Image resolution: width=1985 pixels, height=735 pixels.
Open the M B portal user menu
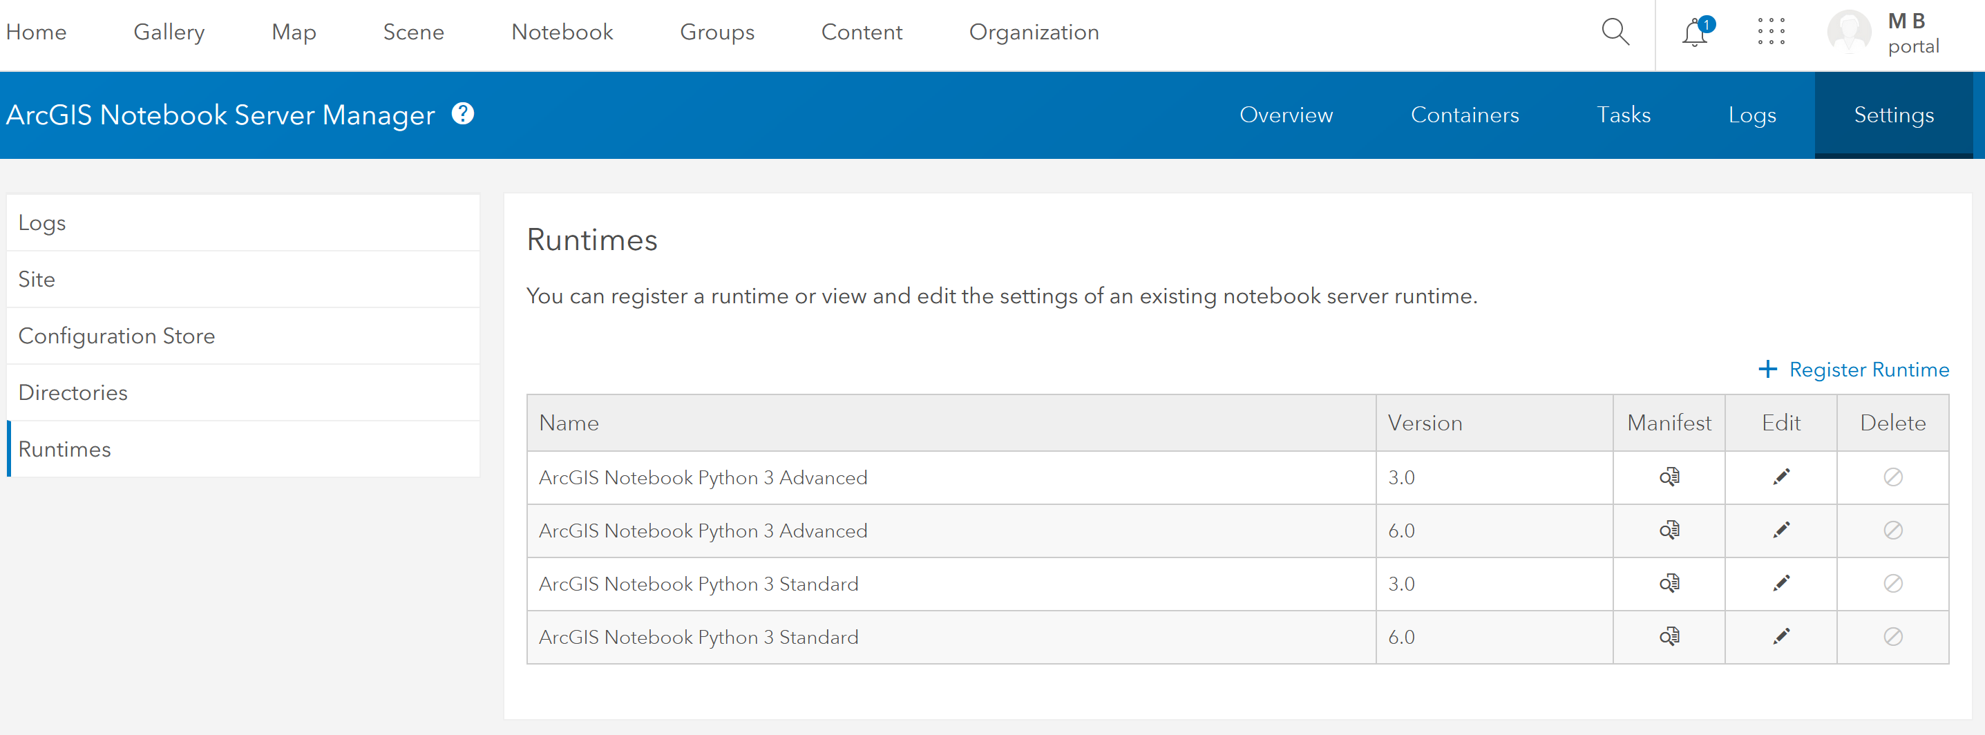coord(1884,33)
